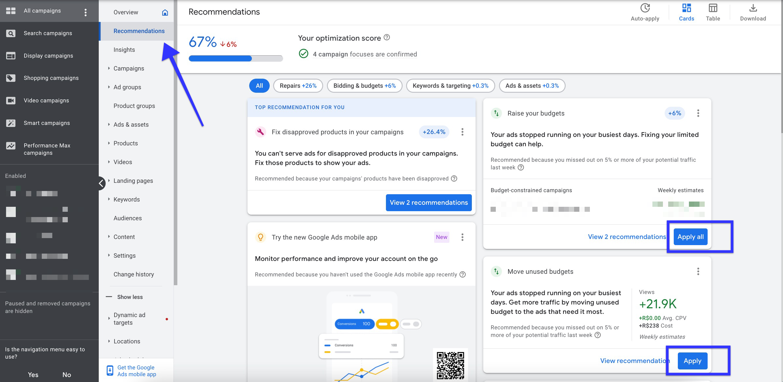The image size is (783, 382).
Task: Click the side menu vertical scrollbar
Action: coord(175,143)
